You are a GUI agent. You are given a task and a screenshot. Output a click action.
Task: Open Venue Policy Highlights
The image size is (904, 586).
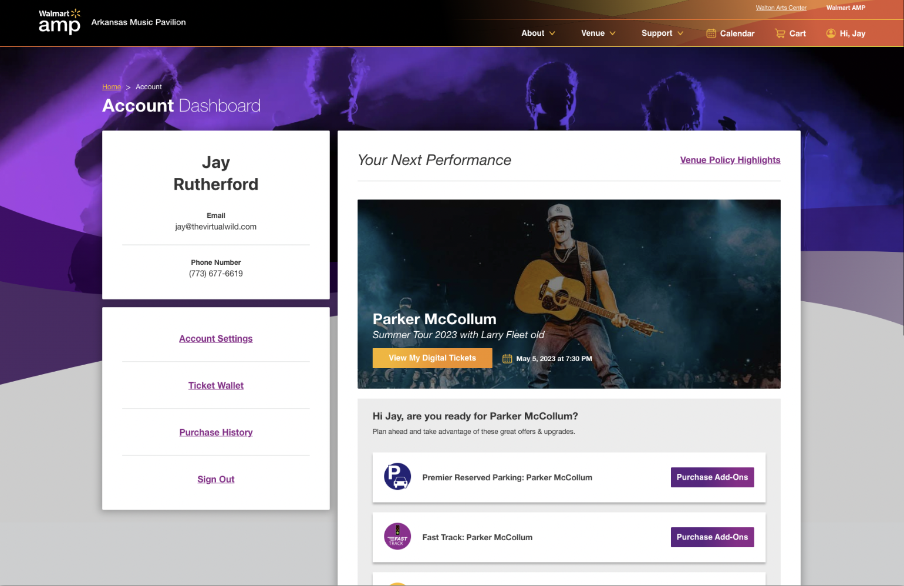pos(730,160)
